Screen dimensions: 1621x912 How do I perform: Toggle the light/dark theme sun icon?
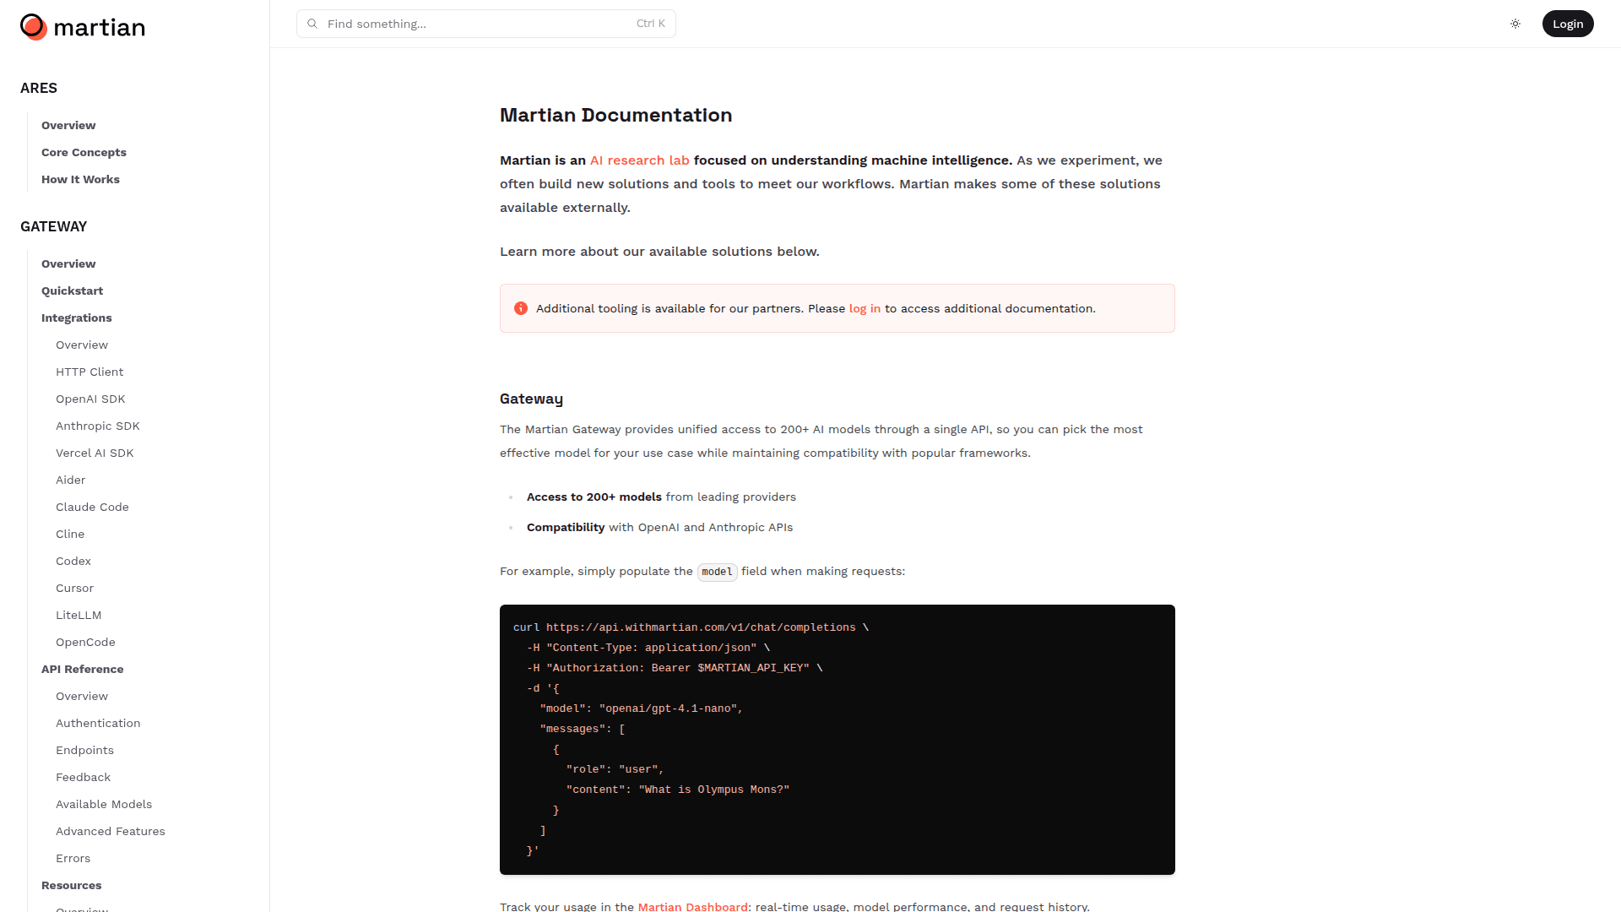coord(1515,24)
